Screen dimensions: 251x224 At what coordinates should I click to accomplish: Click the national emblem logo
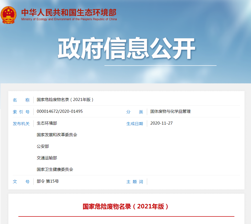pos(9,15)
